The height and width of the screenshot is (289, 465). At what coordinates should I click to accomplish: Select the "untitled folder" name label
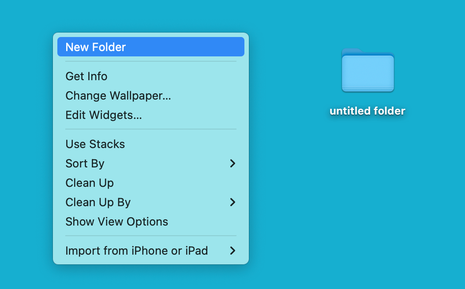[x=367, y=111]
